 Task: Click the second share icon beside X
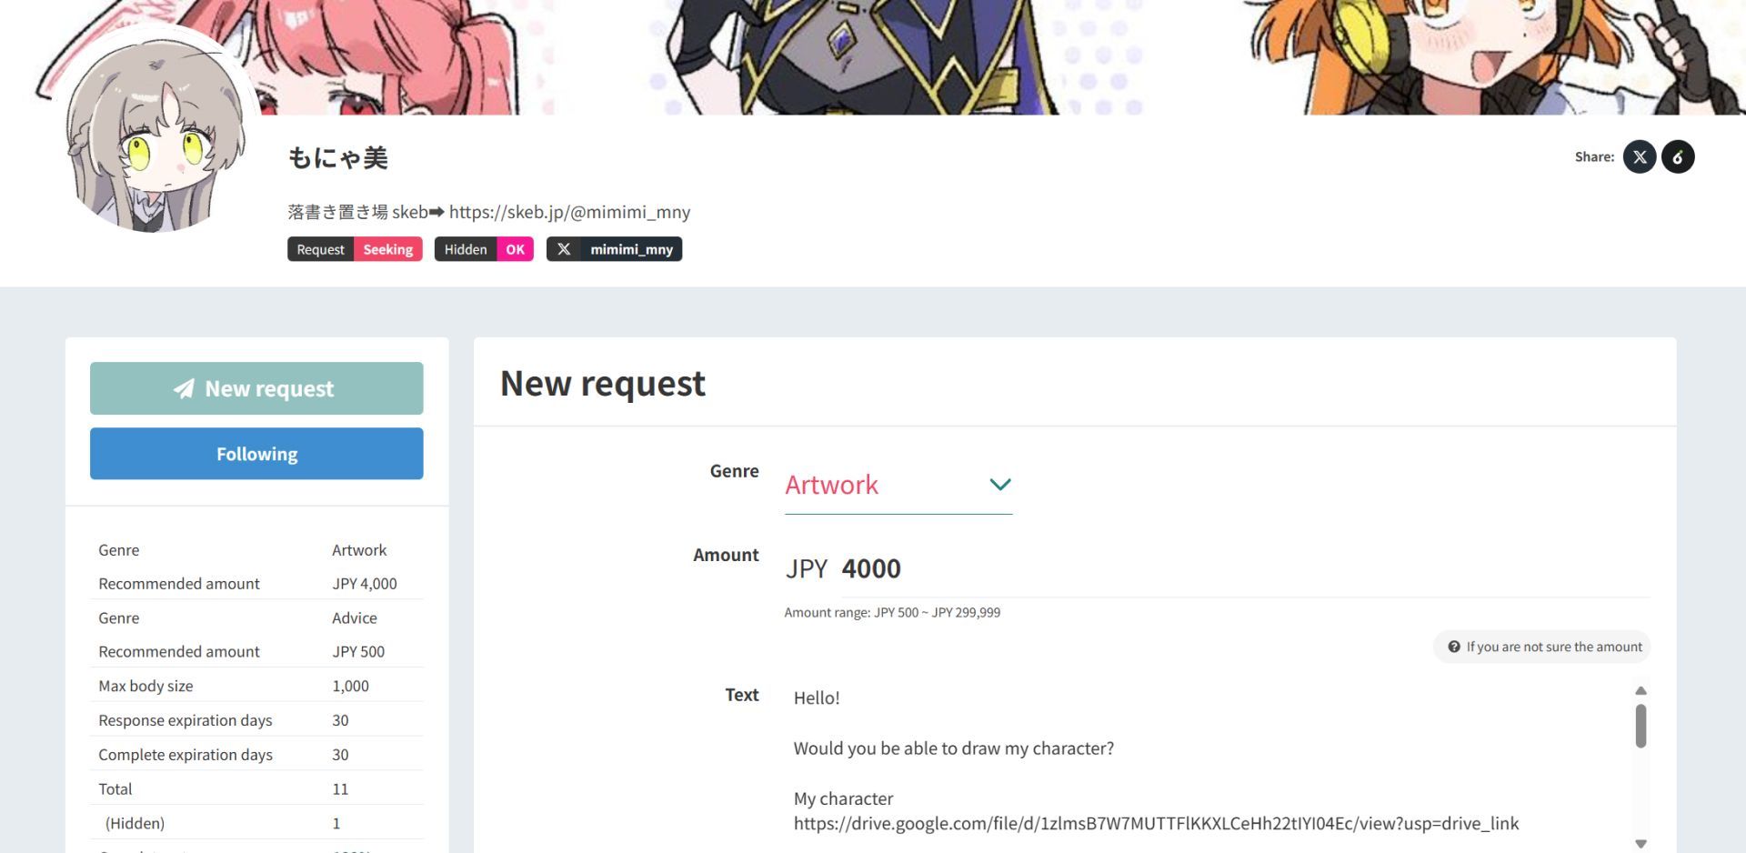point(1678,156)
